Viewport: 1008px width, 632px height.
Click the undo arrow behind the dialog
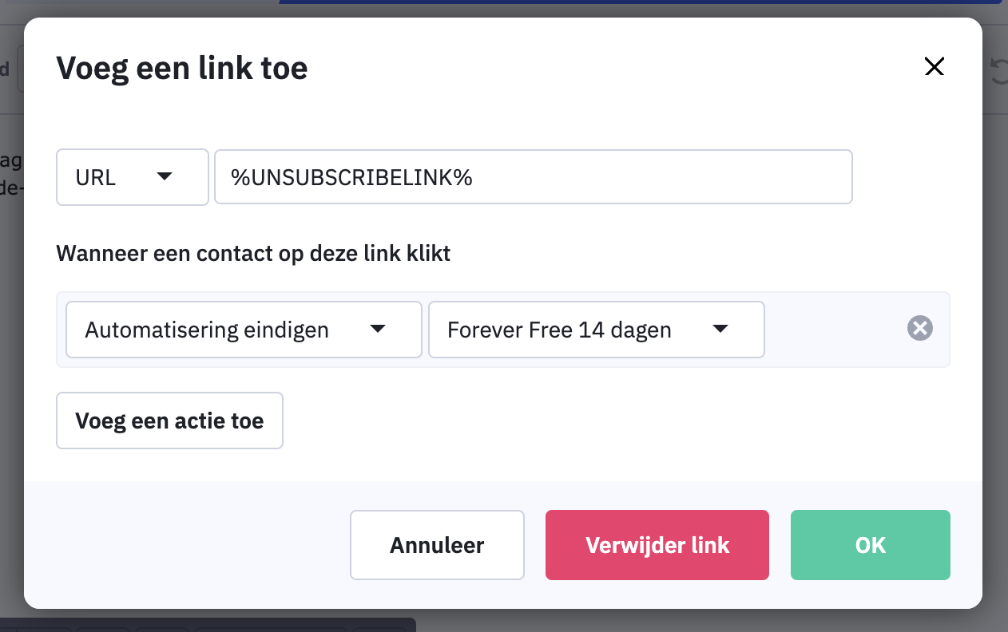point(998,71)
